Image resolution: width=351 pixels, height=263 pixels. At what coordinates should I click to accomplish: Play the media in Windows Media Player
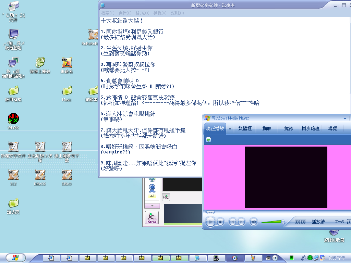tap(210, 222)
